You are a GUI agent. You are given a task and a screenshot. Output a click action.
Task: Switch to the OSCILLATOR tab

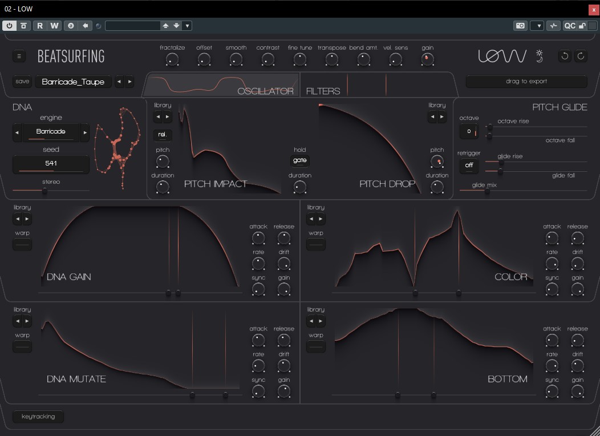pyautogui.click(x=221, y=84)
